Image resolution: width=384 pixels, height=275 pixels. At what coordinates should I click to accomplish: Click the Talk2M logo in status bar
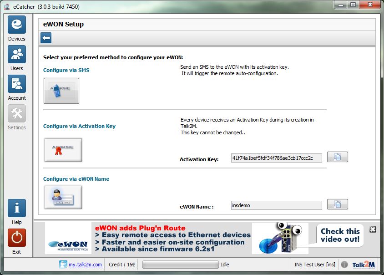click(364, 265)
